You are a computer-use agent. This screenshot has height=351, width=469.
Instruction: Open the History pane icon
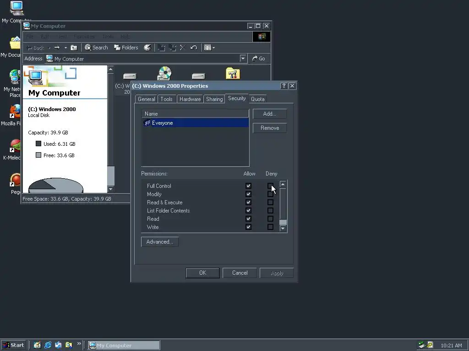[x=147, y=48]
